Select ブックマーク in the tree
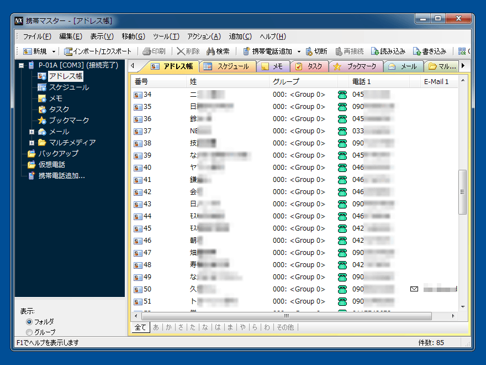 pyautogui.click(x=69, y=120)
